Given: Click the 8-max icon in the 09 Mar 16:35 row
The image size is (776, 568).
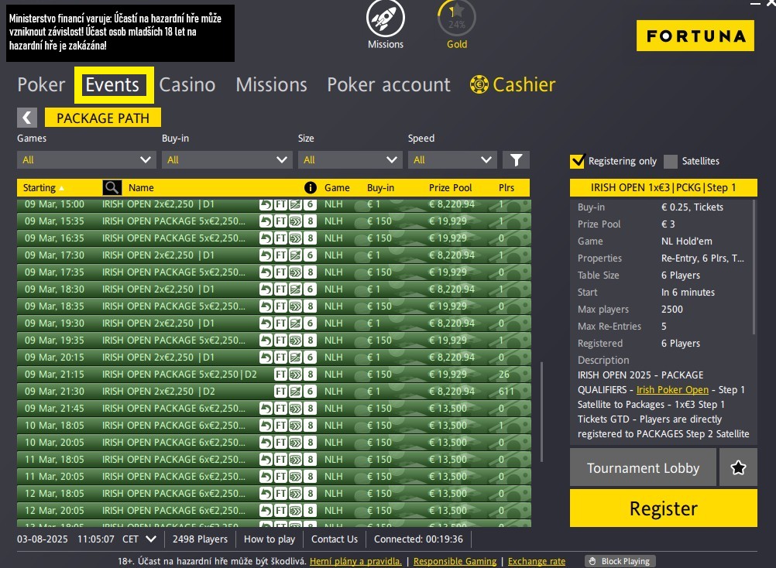Looking at the screenshot, I should pyautogui.click(x=311, y=238).
